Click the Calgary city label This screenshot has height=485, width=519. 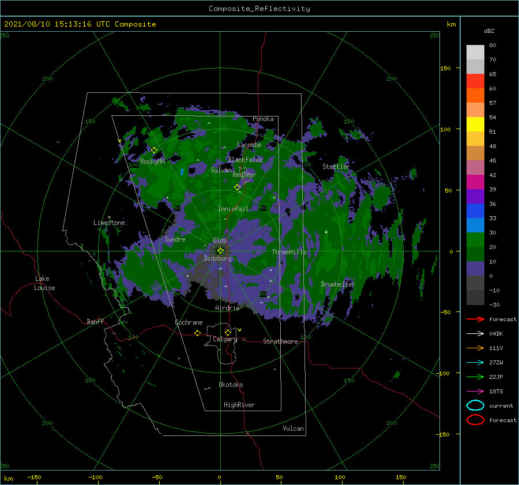click(x=225, y=339)
